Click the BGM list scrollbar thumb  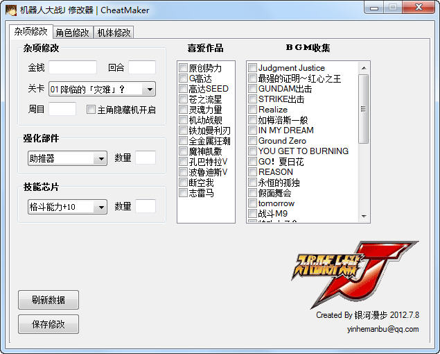coord(364,109)
